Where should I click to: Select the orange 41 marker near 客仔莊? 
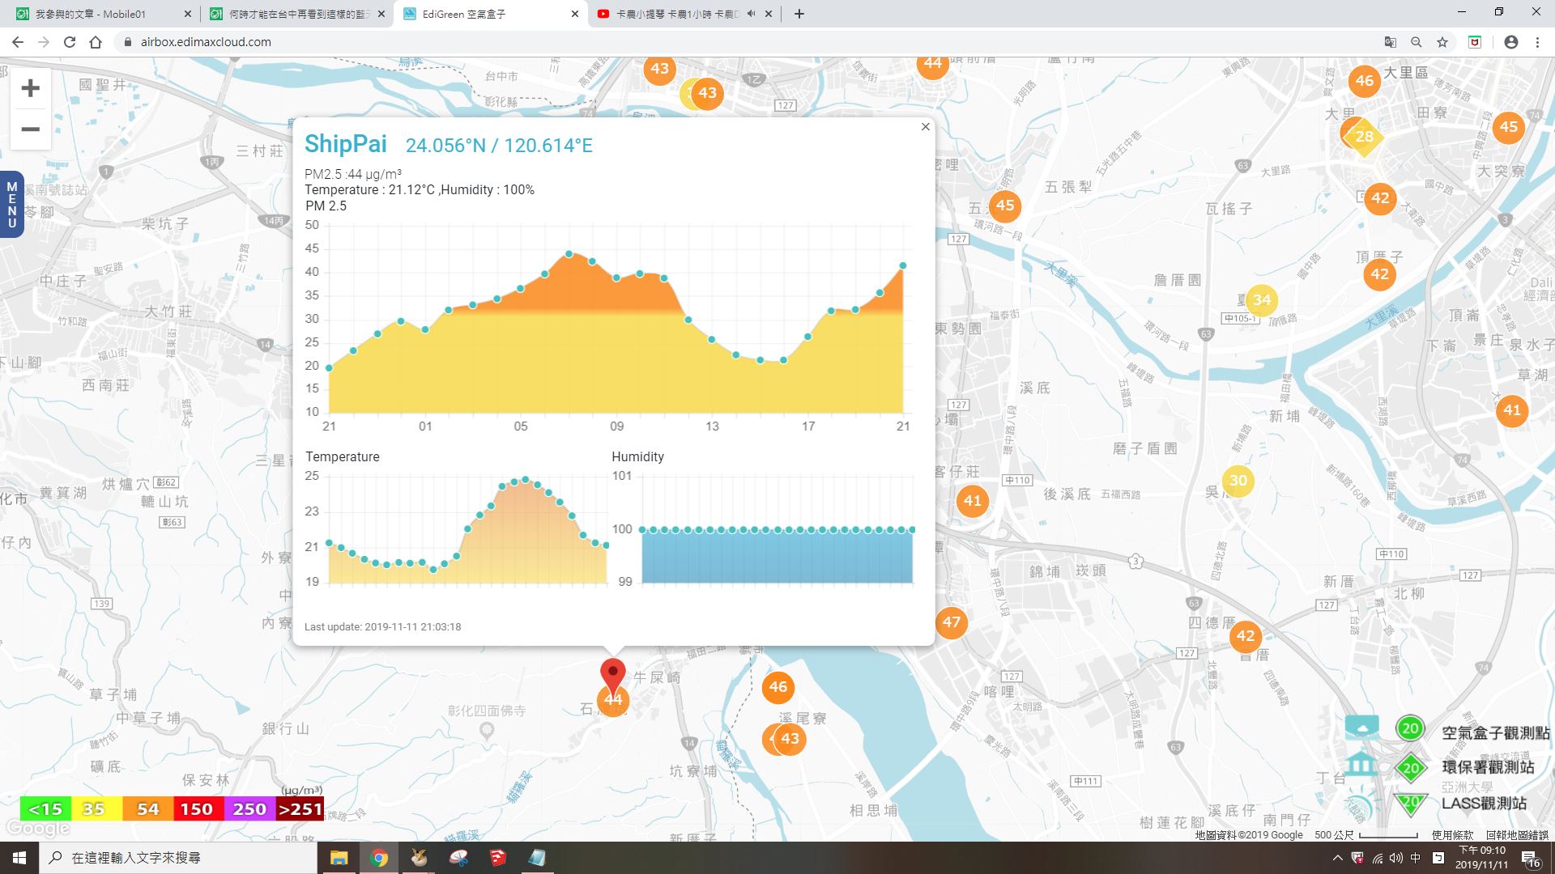pyautogui.click(x=973, y=501)
